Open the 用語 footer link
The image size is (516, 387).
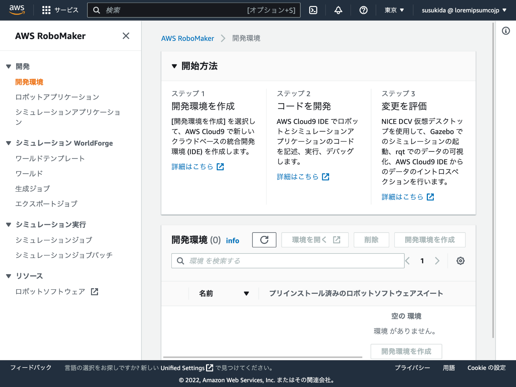pyautogui.click(x=449, y=368)
